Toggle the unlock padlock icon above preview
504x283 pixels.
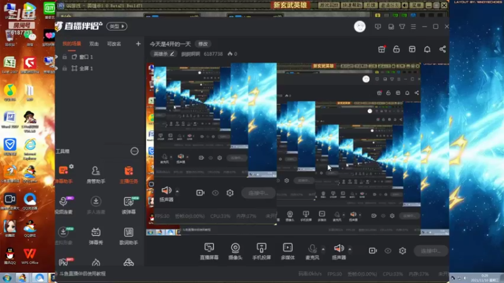coord(396,49)
